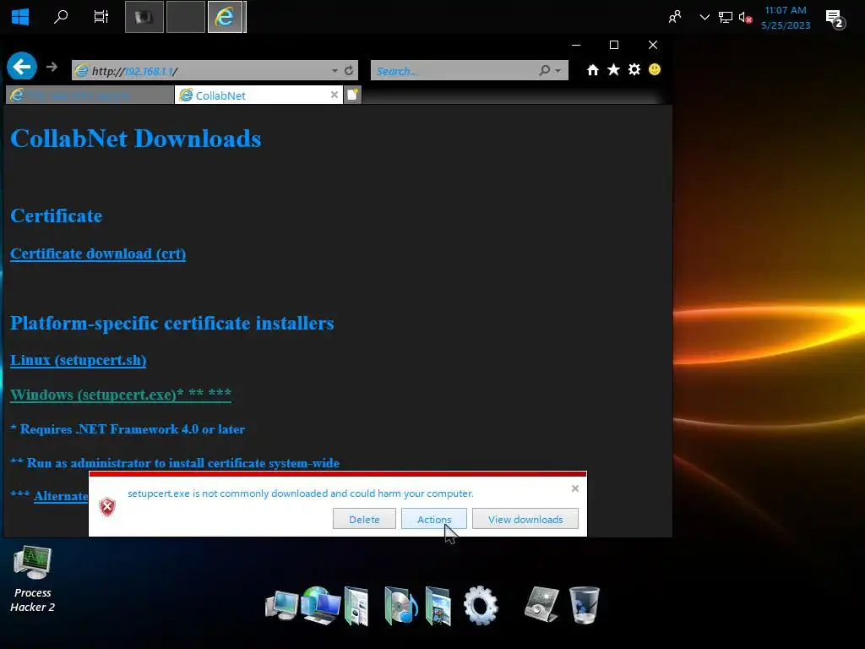
Task: Click the Pictures folder dock icon
Action: (x=439, y=606)
